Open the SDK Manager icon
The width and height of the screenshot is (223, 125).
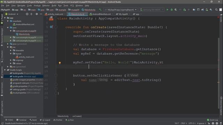point(211,10)
